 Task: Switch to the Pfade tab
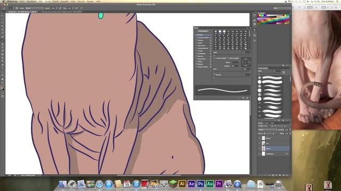pos(272,123)
